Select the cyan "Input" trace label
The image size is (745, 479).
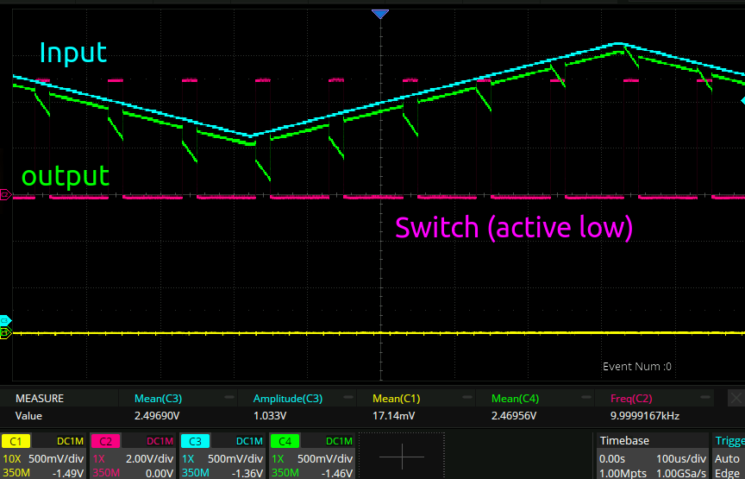coord(73,53)
